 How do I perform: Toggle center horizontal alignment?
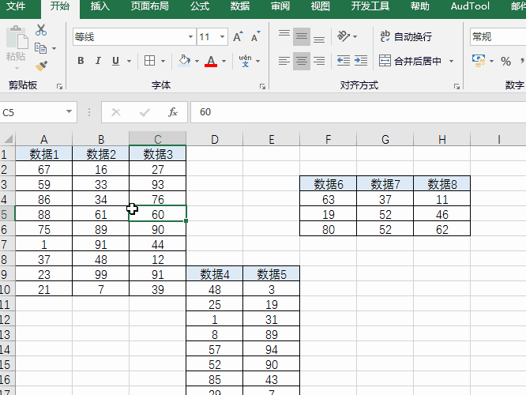tap(301, 61)
